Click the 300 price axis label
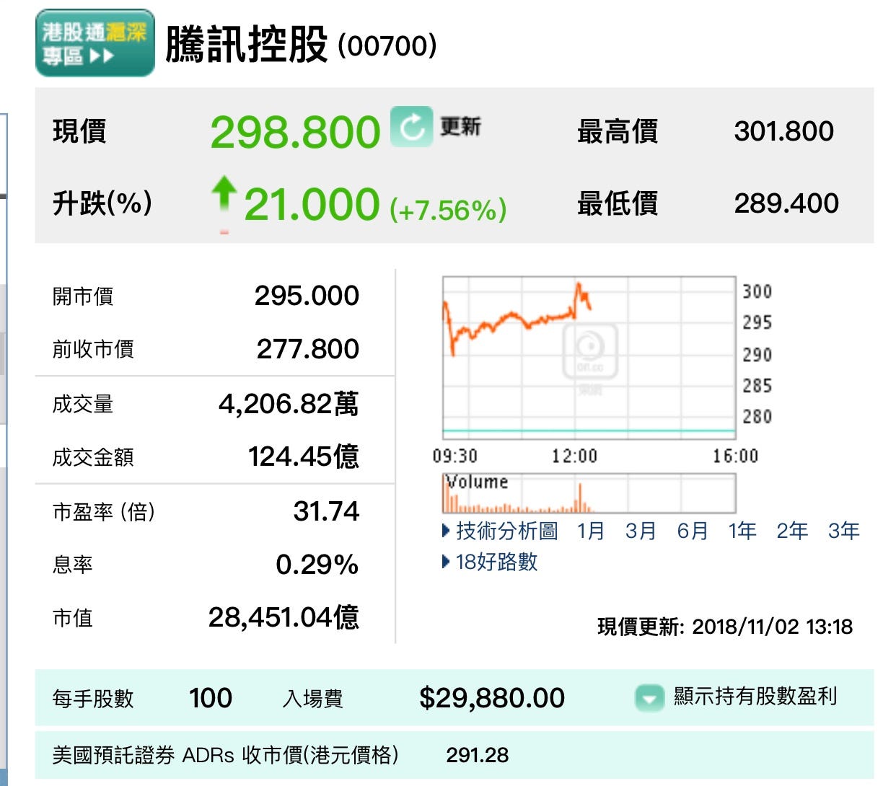 [757, 291]
